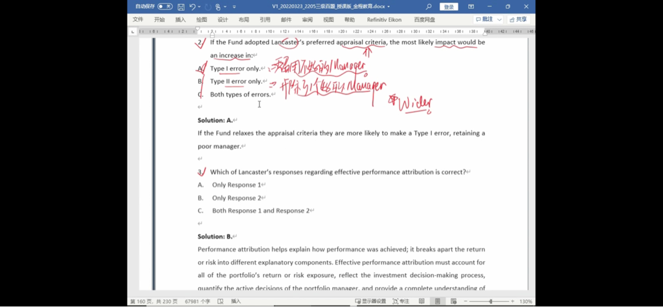Switch to the 审阅 Review tab
The width and height of the screenshot is (663, 307).
click(x=308, y=19)
